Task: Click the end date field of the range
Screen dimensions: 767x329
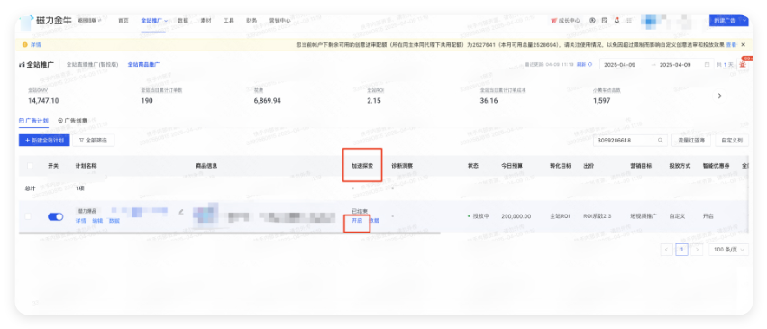Action: [675, 65]
